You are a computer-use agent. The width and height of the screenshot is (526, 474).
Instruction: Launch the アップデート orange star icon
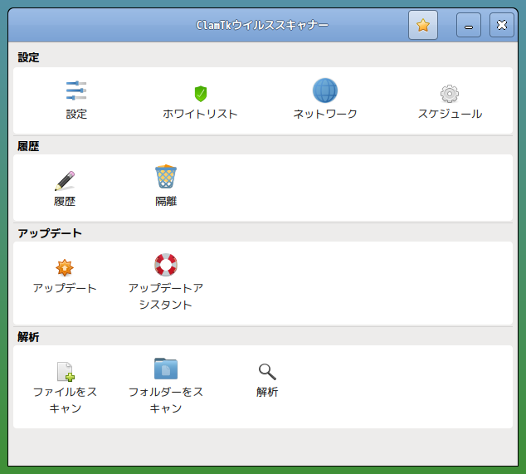click(65, 267)
